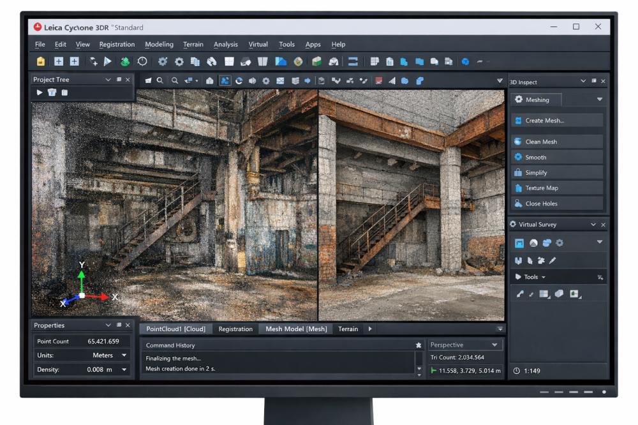Click the clock icon in main toolbar
This screenshot has width=638, height=425.
point(142,62)
